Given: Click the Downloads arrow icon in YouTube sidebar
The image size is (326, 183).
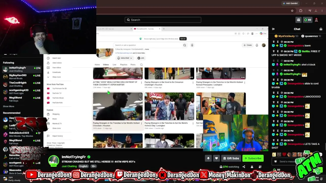Looking at the screenshot, I should 48,72.
